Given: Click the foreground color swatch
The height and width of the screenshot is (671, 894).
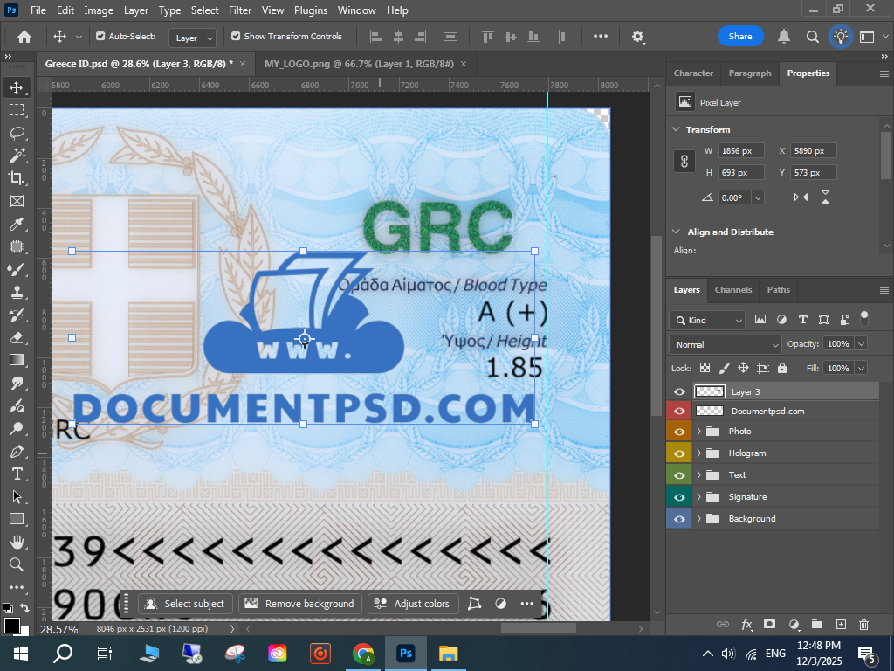Looking at the screenshot, I should pyautogui.click(x=11, y=625).
